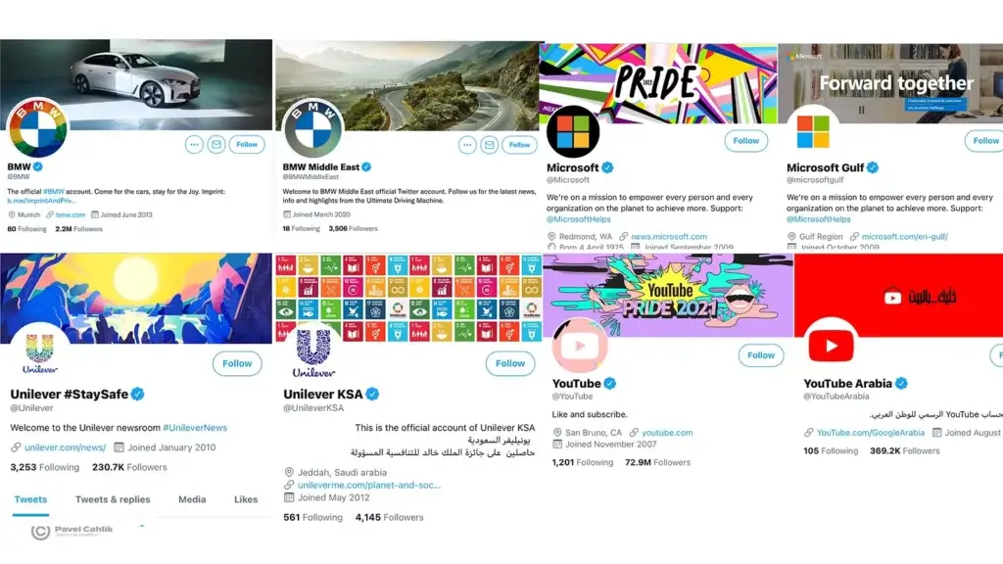The height and width of the screenshot is (564, 1003).
Task: Open the unilever.com/news/ link
Action: [x=66, y=447]
